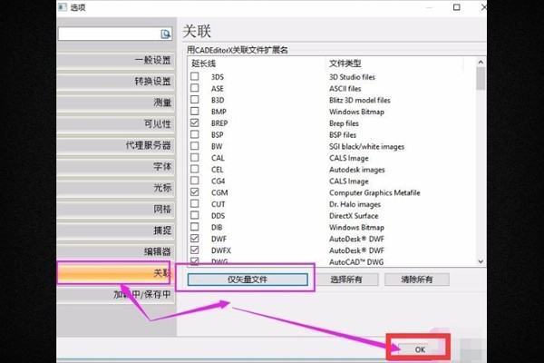544x363 pixels.
Task: Check the BW extension box
Action: tap(195, 145)
